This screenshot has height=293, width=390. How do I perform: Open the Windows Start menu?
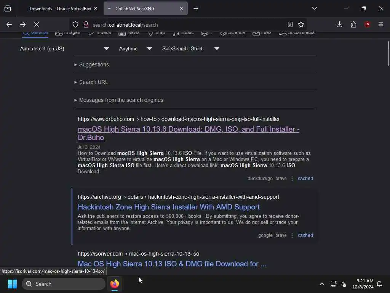tap(13, 284)
